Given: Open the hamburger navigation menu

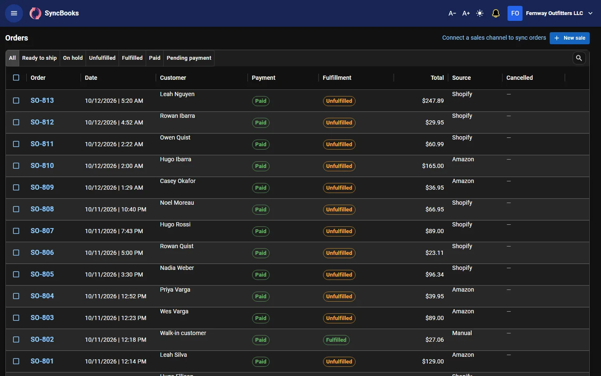Looking at the screenshot, I should click(14, 13).
